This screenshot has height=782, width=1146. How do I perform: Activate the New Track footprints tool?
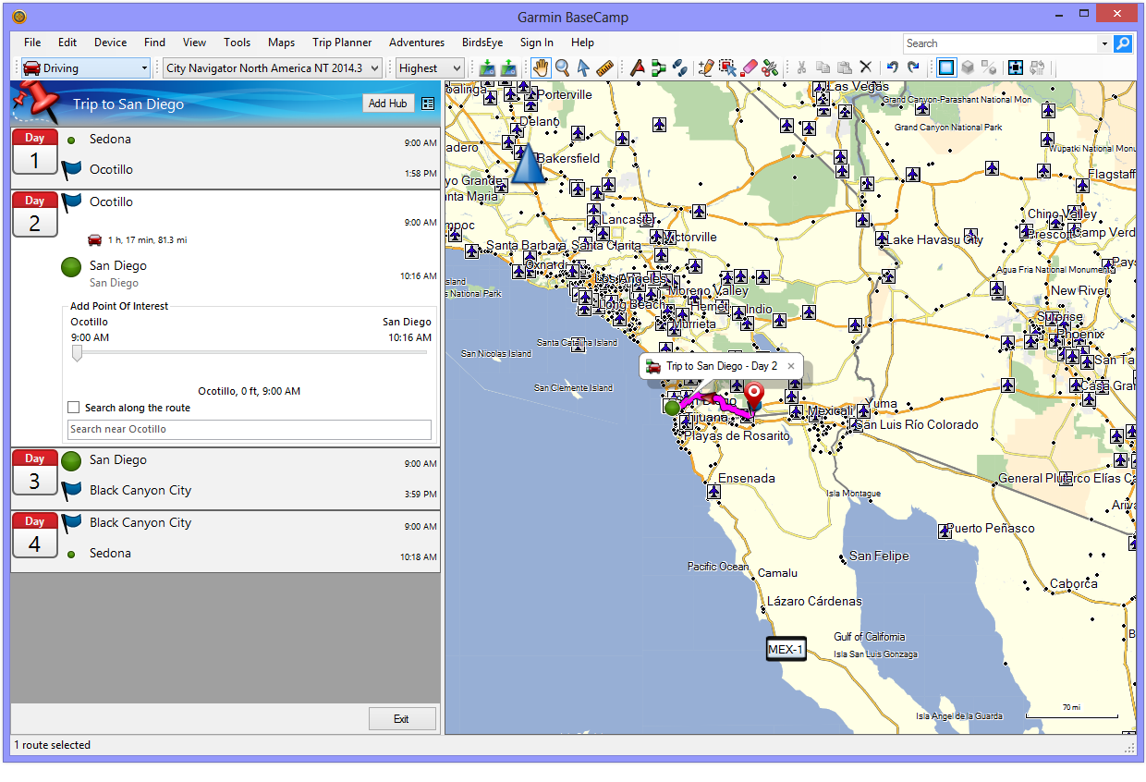[680, 67]
